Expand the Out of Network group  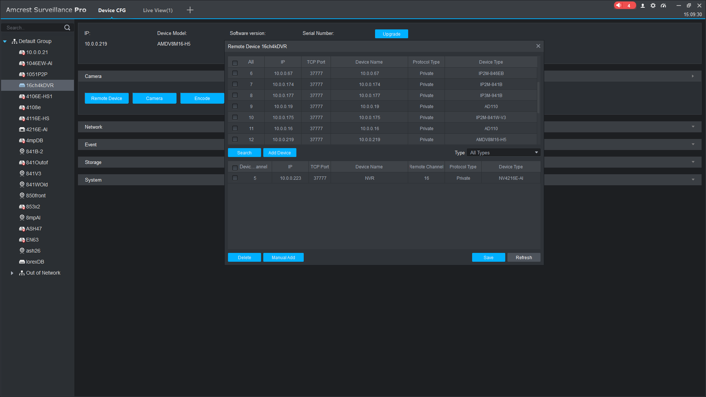[x=12, y=273]
